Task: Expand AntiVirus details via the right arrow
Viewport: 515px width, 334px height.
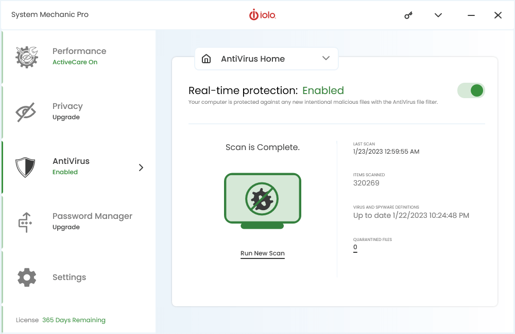Action: tap(140, 167)
